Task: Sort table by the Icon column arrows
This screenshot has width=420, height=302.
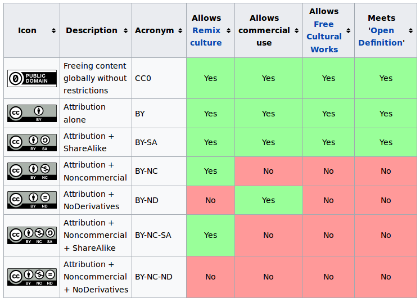Action: click(53, 30)
